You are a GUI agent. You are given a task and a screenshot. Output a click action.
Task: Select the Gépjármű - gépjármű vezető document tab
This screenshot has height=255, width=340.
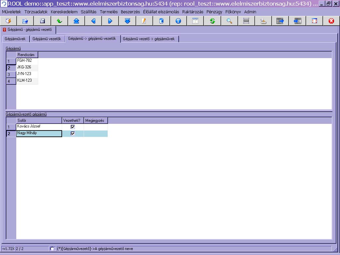click(x=28, y=30)
